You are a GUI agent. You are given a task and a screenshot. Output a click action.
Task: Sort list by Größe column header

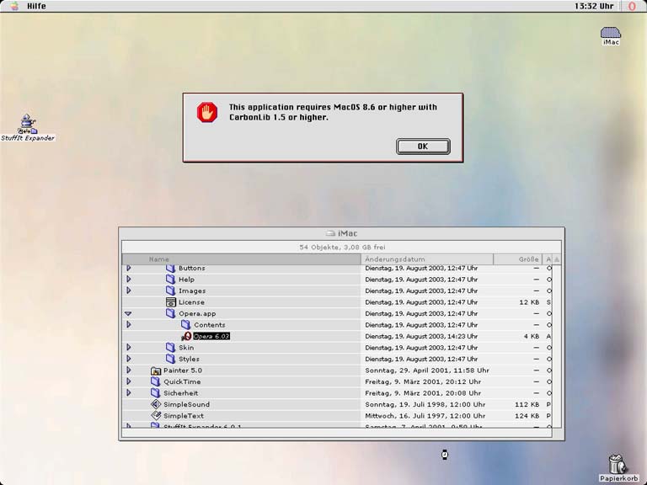point(528,259)
